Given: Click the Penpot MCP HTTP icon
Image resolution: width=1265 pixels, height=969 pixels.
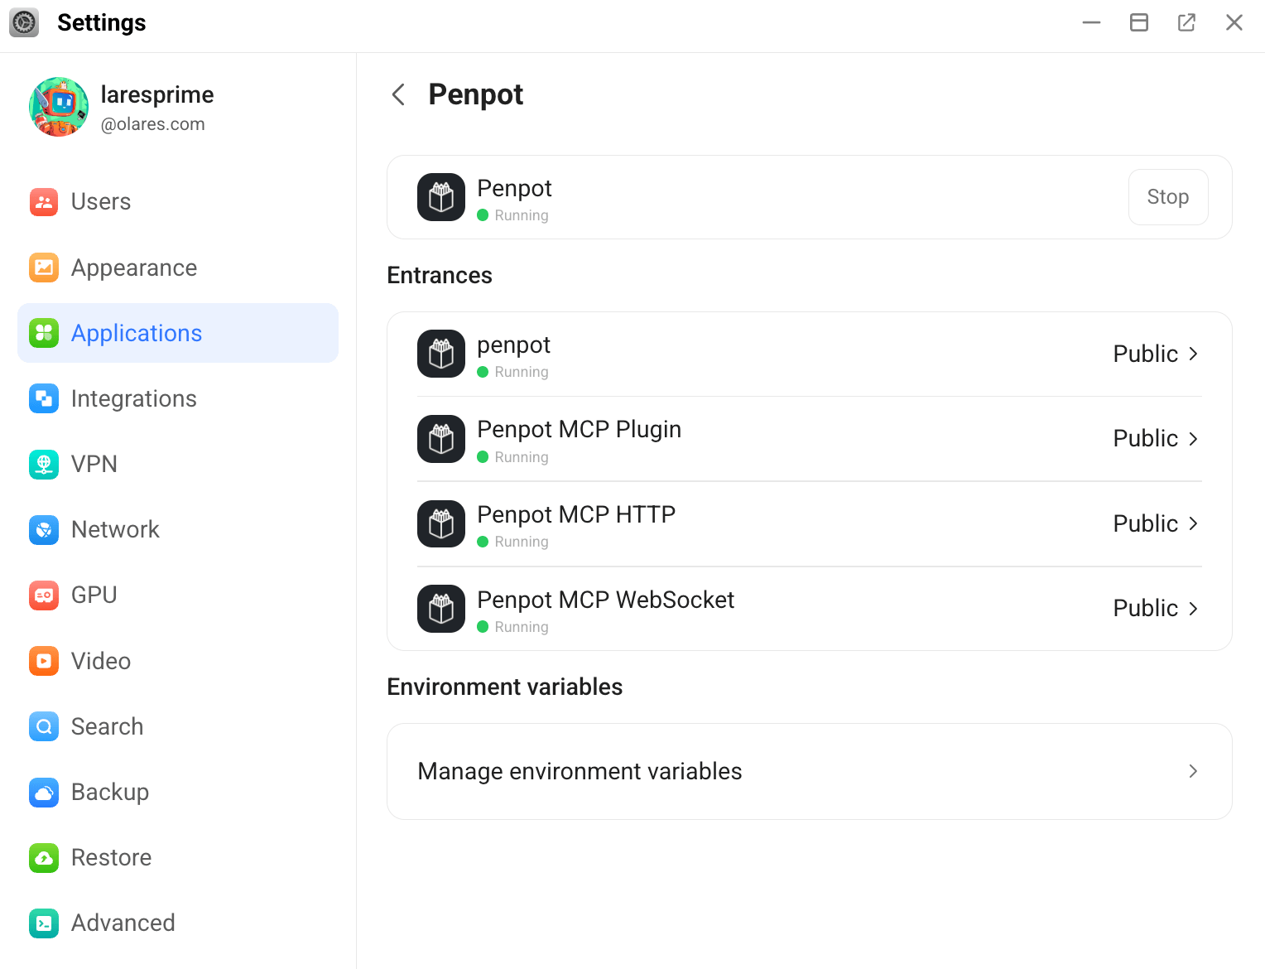Looking at the screenshot, I should pos(441,523).
